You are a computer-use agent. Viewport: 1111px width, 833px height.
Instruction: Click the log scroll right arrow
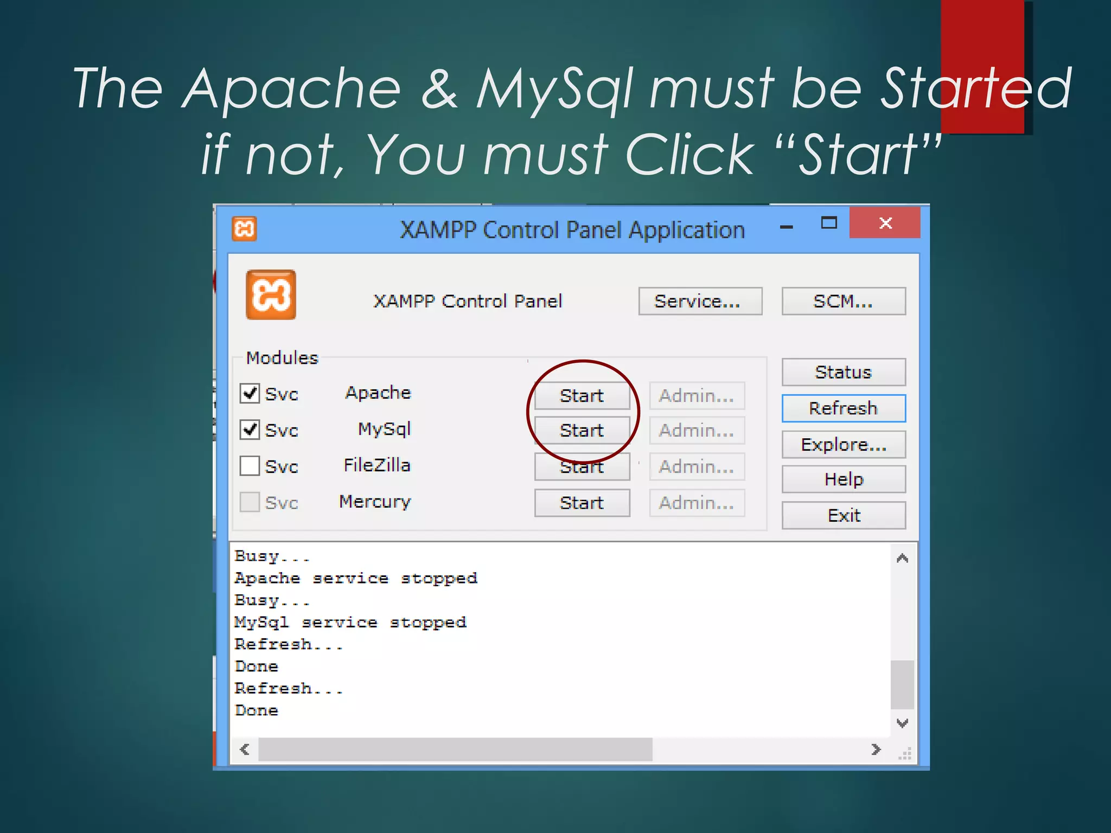[x=876, y=749]
